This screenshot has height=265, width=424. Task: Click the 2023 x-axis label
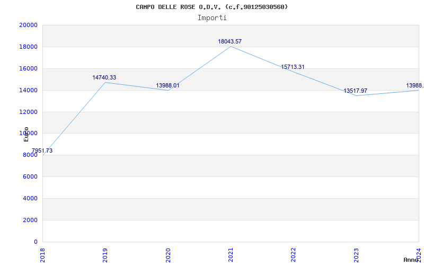(x=356, y=255)
